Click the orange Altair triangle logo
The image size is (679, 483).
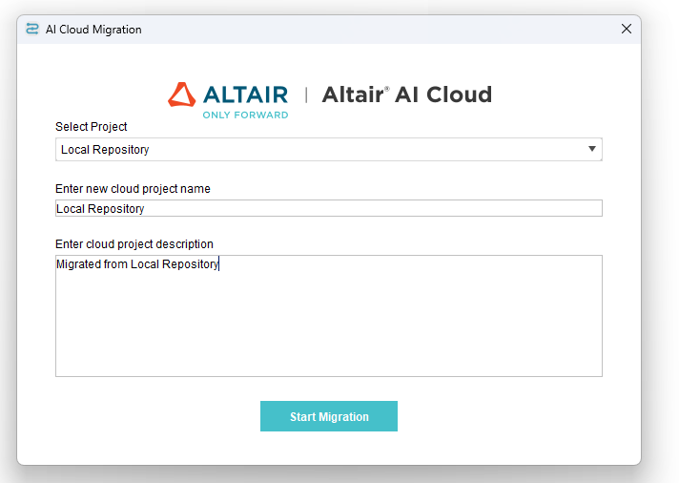coord(181,94)
